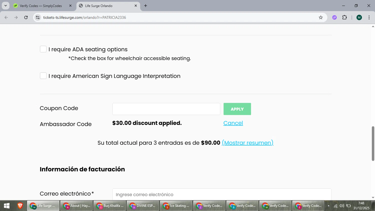Click the page vertical scrollbar thumb
The width and height of the screenshot is (375, 211).
(373, 144)
